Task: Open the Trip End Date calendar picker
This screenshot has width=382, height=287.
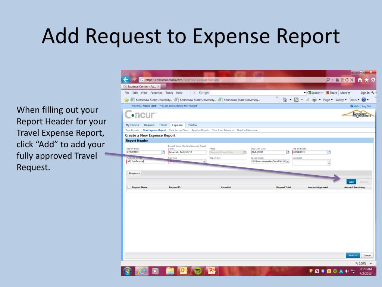Action: tap(329, 152)
